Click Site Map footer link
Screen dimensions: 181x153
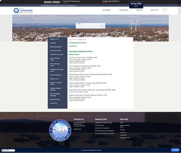click(x=122, y=130)
